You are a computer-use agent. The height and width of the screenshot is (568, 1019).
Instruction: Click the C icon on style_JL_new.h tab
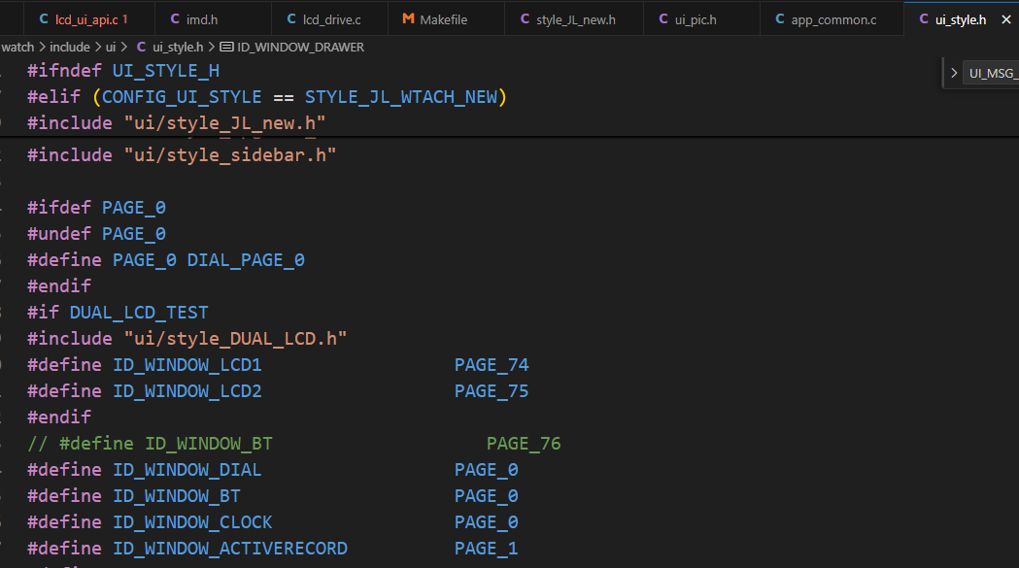(x=526, y=18)
